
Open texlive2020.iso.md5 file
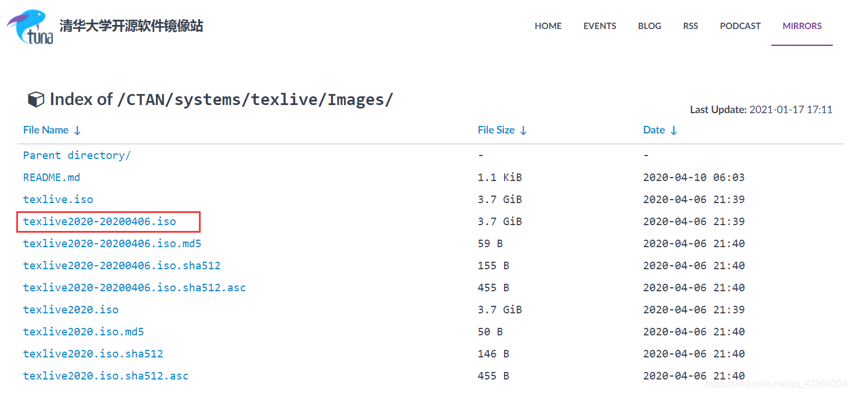click(x=84, y=331)
